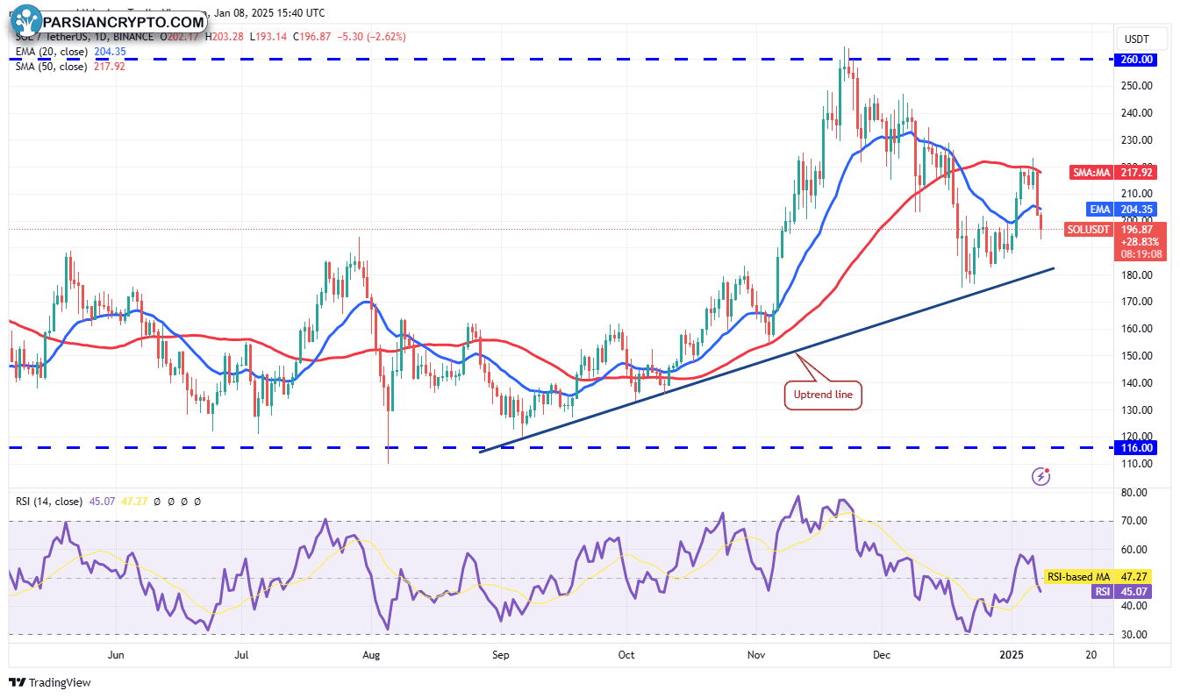The width and height of the screenshot is (1180, 698).
Task: Click the Oct label on time axis
Action: click(x=626, y=655)
